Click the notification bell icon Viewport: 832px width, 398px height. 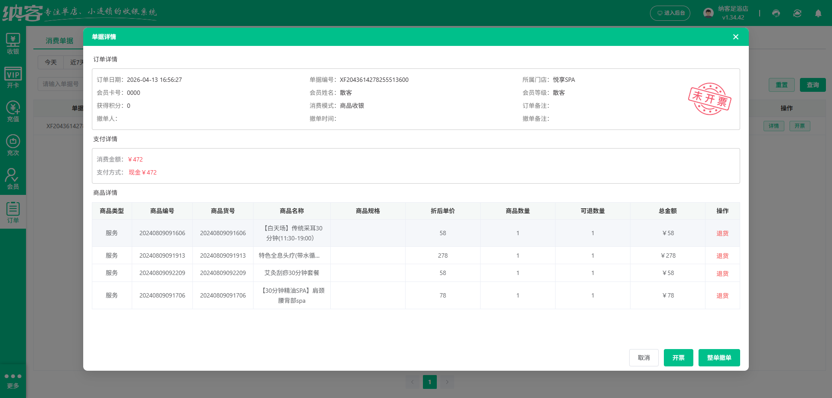[x=818, y=13]
